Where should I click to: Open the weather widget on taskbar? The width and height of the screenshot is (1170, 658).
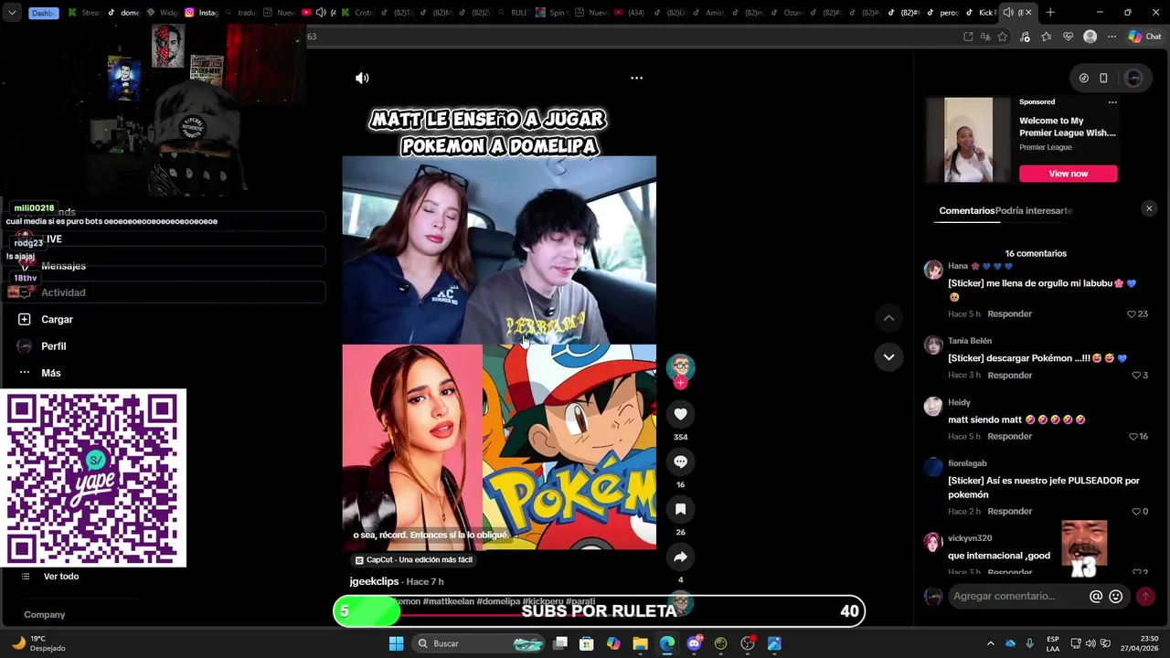pyautogui.click(x=38, y=643)
